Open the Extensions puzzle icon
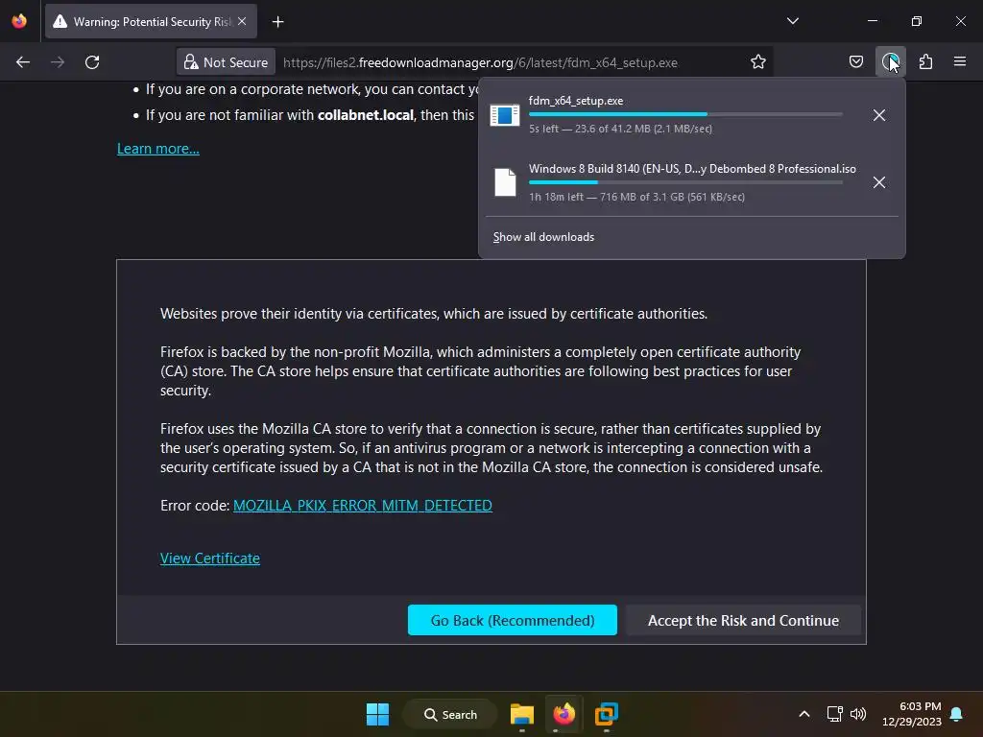Viewport: 983px width, 737px height. click(925, 62)
